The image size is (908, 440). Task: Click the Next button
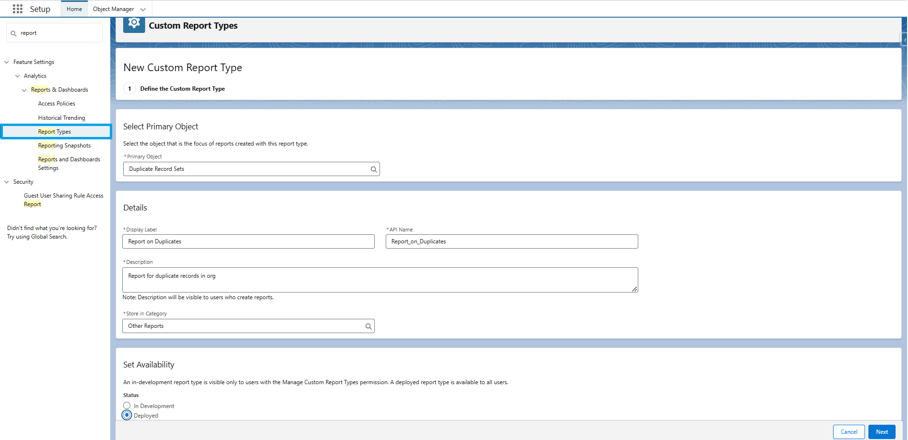click(x=881, y=432)
